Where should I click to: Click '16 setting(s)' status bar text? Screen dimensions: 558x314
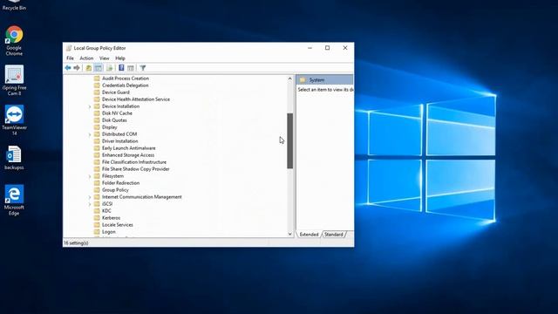tap(76, 243)
